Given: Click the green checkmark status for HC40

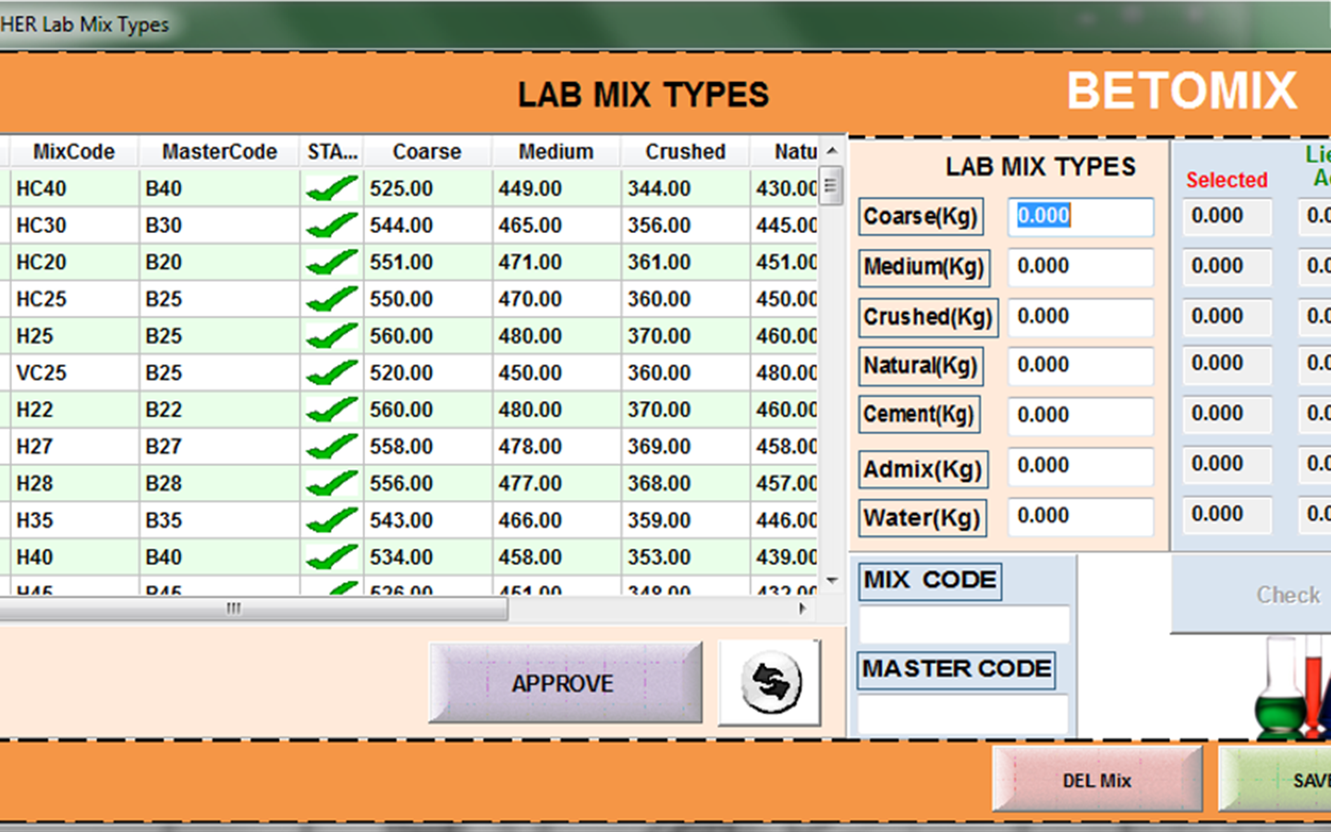Looking at the screenshot, I should [x=332, y=189].
